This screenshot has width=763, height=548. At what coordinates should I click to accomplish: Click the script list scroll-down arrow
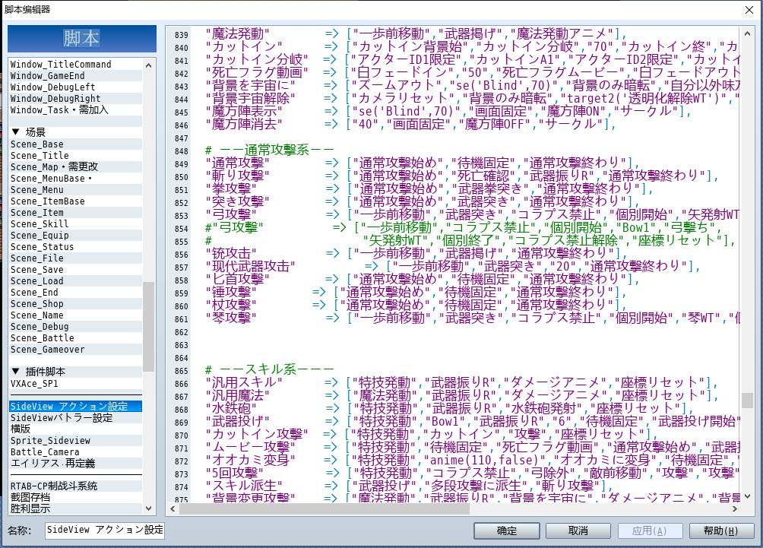pos(149,508)
